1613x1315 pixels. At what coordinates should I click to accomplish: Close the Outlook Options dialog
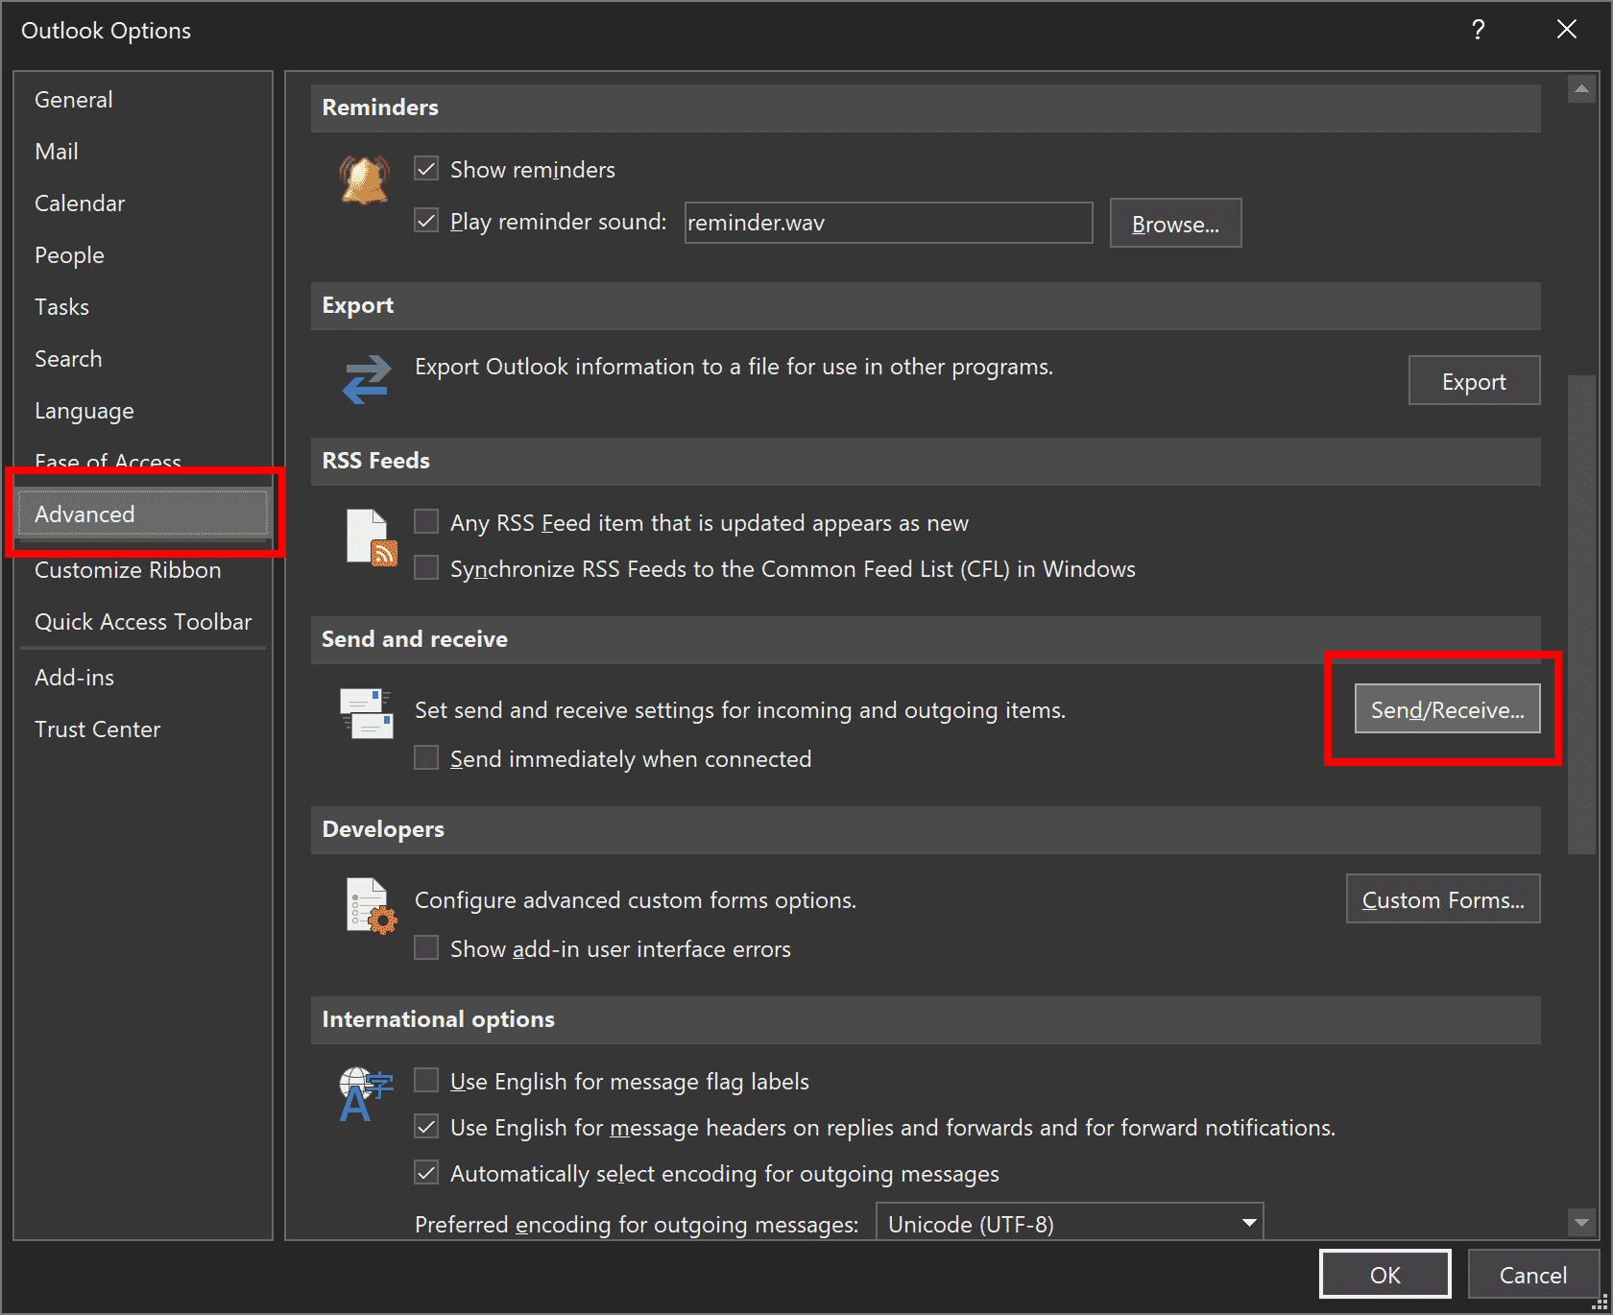1566,30
